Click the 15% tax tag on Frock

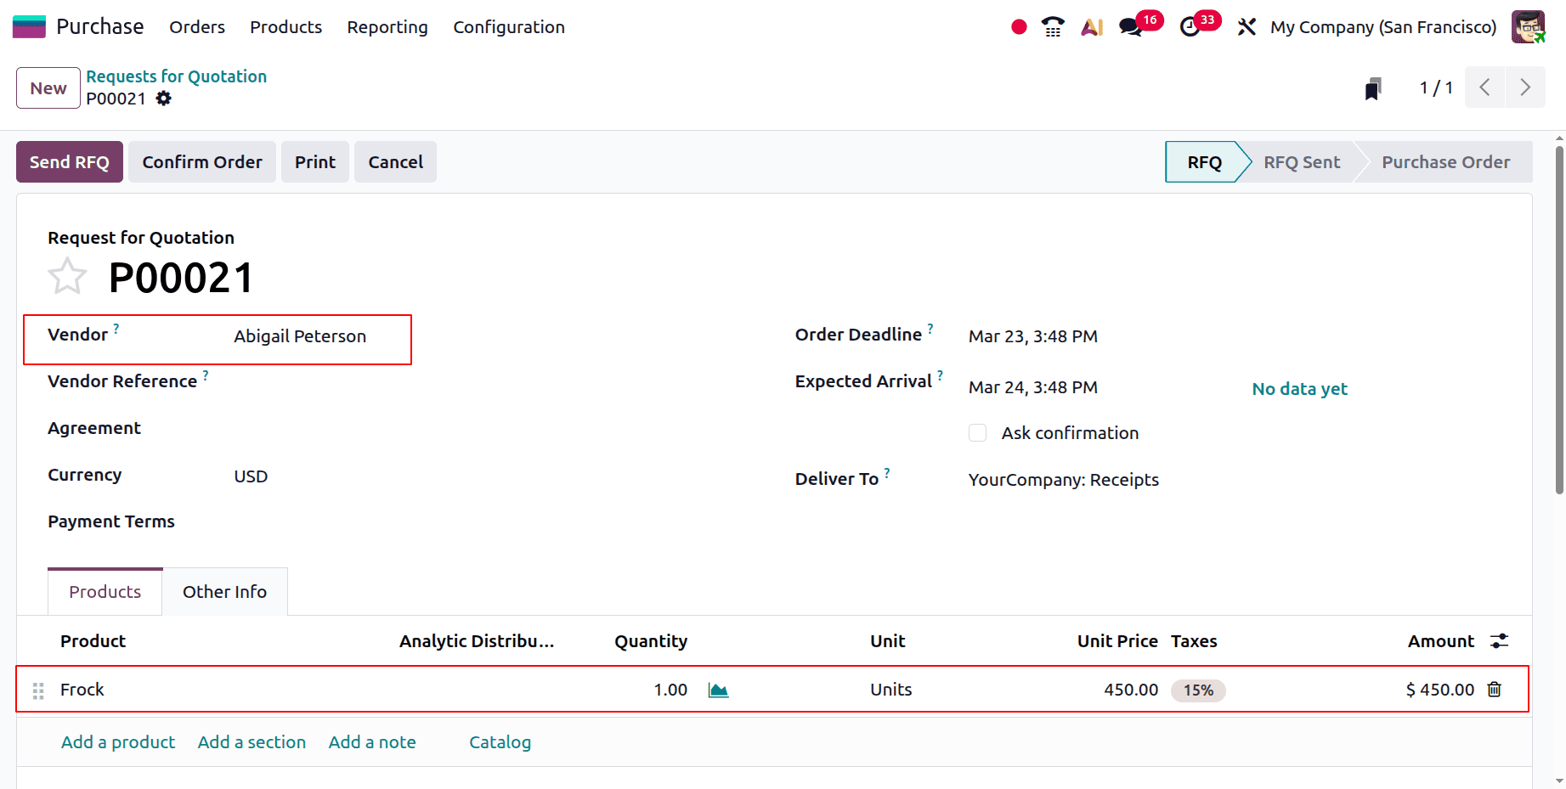[x=1198, y=690]
